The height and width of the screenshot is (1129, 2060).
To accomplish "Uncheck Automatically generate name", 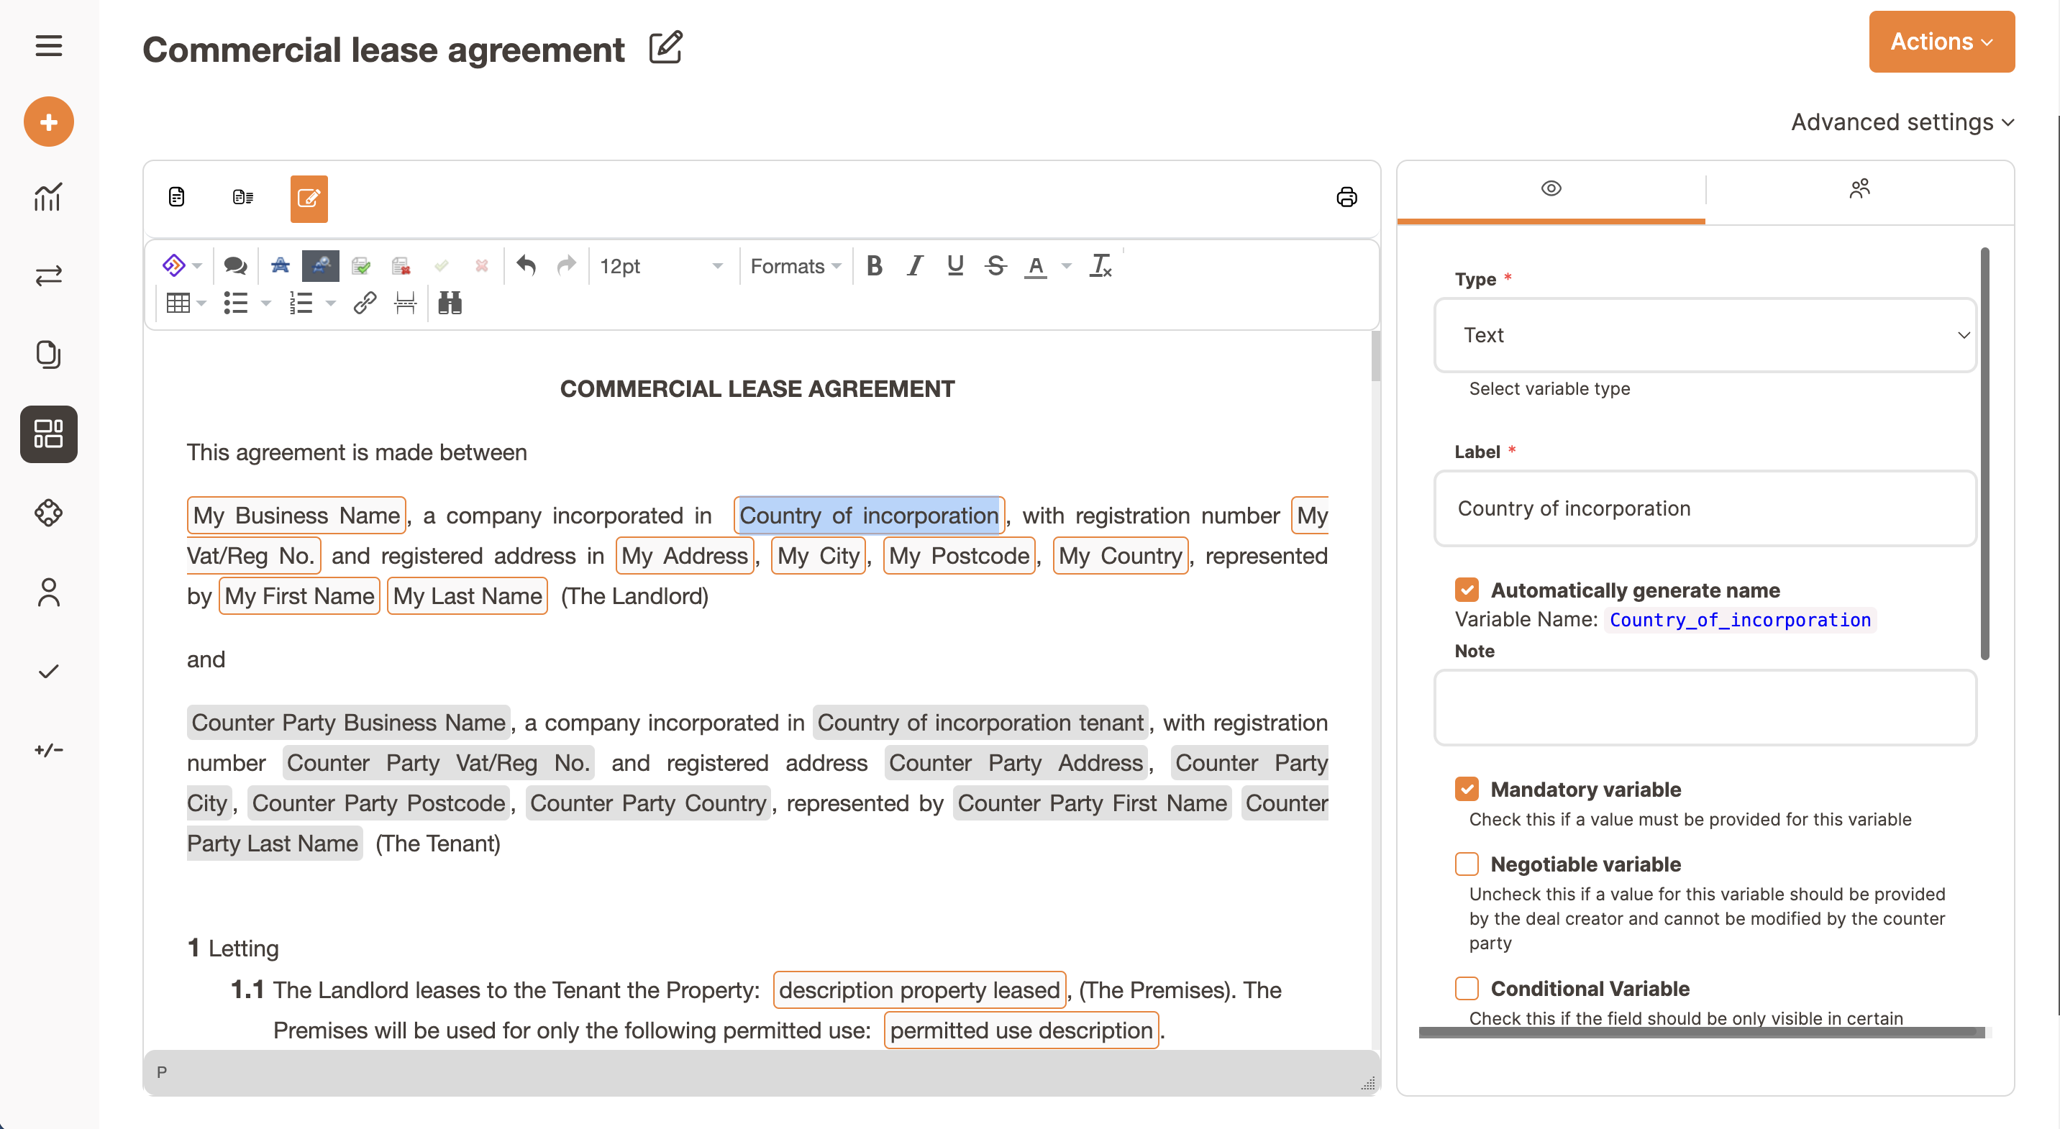I will pos(1467,590).
